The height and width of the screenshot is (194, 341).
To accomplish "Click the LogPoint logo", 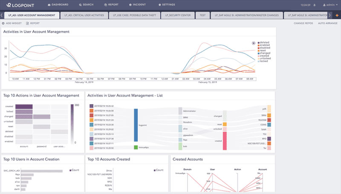I will tap(20, 5).
